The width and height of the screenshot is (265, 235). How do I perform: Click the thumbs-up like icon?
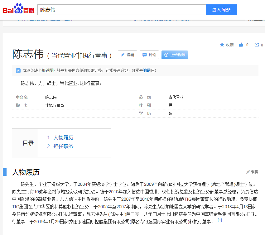pyautogui.click(x=241, y=45)
